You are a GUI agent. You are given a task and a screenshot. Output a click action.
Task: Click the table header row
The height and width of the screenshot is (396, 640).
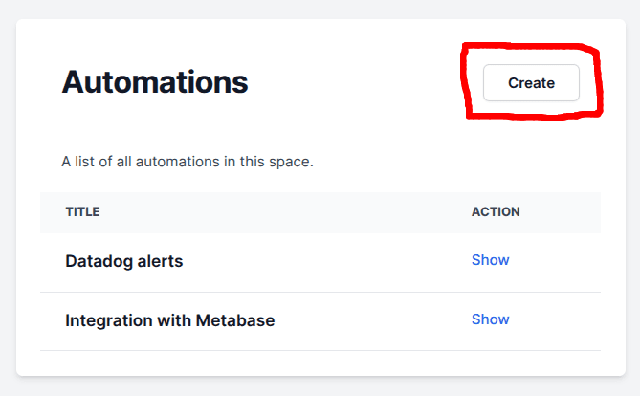pyautogui.click(x=287, y=211)
